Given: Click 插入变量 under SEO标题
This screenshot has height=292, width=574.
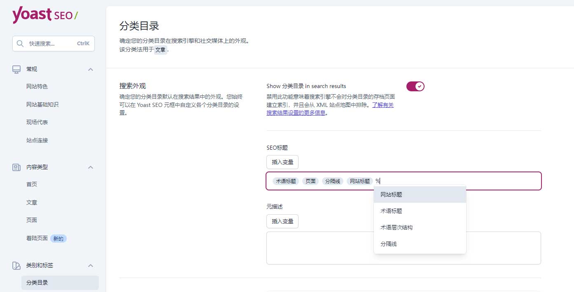Looking at the screenshot, I should [x=282, y=162].
